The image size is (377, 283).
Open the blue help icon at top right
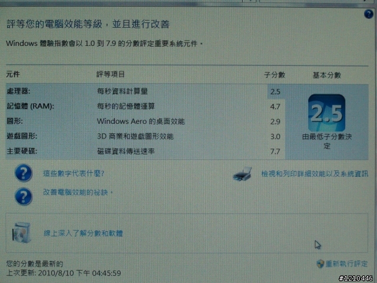368,14
